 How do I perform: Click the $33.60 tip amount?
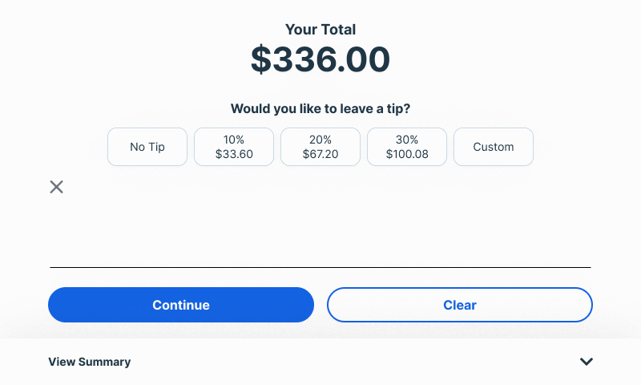pos(234,154)
